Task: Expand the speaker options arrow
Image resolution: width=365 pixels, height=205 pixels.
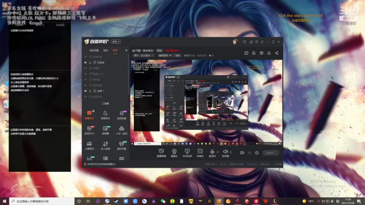Action: click(231, 152)
